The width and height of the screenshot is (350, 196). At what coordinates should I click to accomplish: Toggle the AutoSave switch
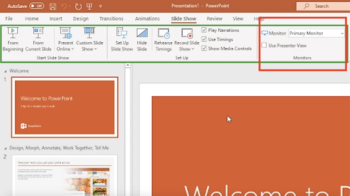(x=37, y=6)
